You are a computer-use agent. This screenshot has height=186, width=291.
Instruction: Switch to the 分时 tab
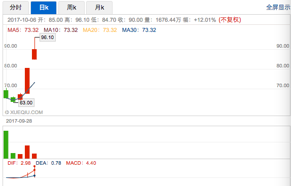click(x=16, y=8)
